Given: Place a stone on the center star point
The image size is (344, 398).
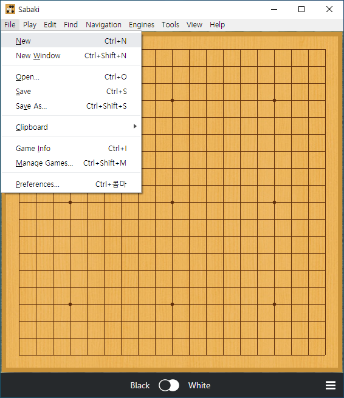Looking at the screenshot, I should 172,202.
